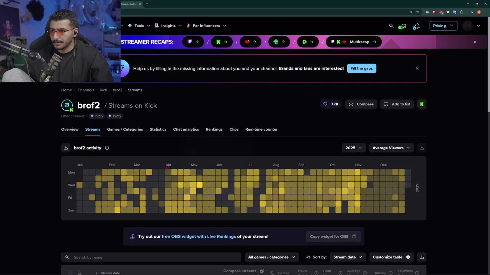Open the Statistics tab
490x275 pixels.
[x=158, y=129]
